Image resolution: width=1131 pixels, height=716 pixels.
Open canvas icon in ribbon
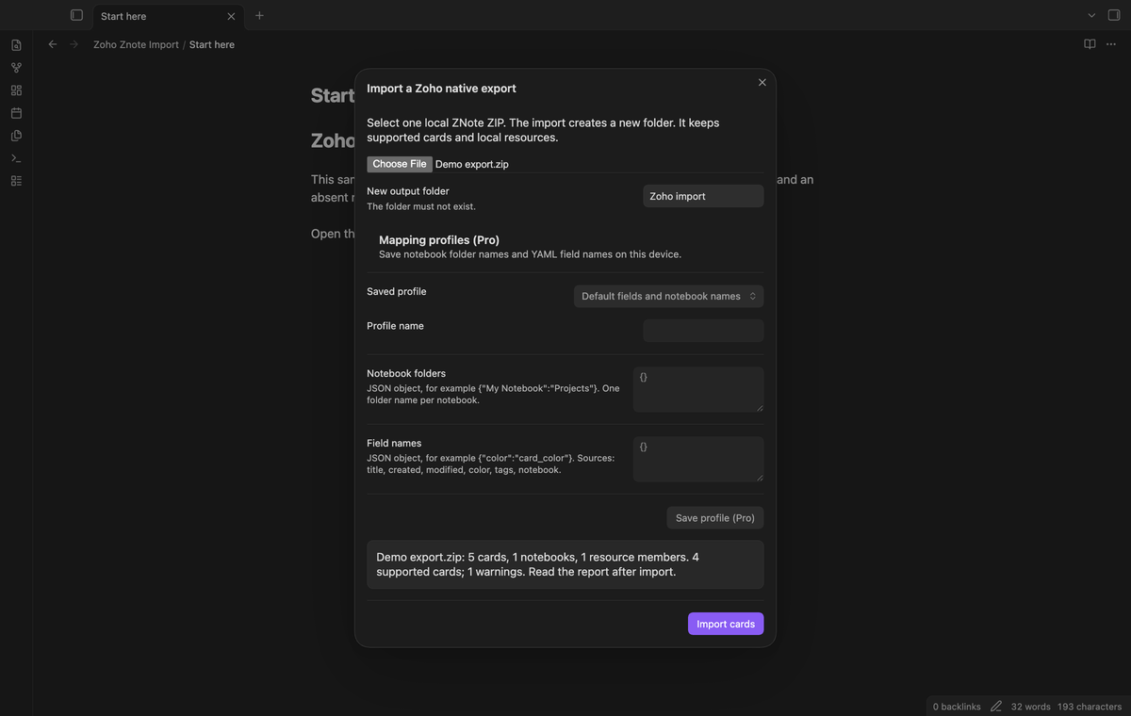16,90
